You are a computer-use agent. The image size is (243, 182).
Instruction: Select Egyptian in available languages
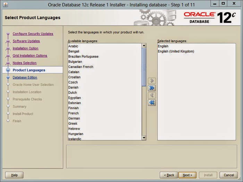[x=105, y=98]
